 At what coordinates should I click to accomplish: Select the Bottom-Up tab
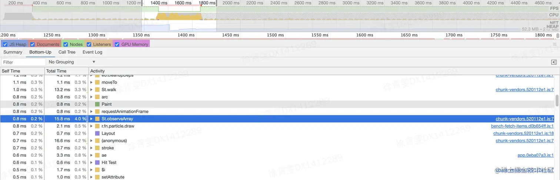(40, 52)
